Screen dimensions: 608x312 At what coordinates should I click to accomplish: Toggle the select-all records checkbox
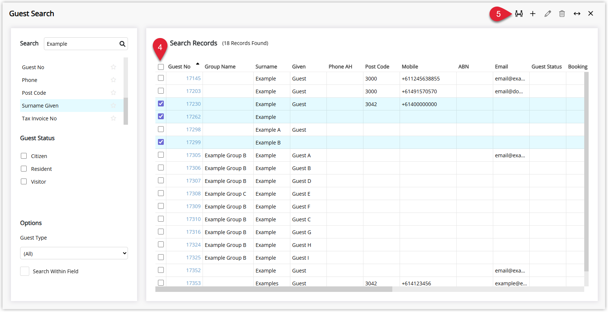(x=161, y=67)
